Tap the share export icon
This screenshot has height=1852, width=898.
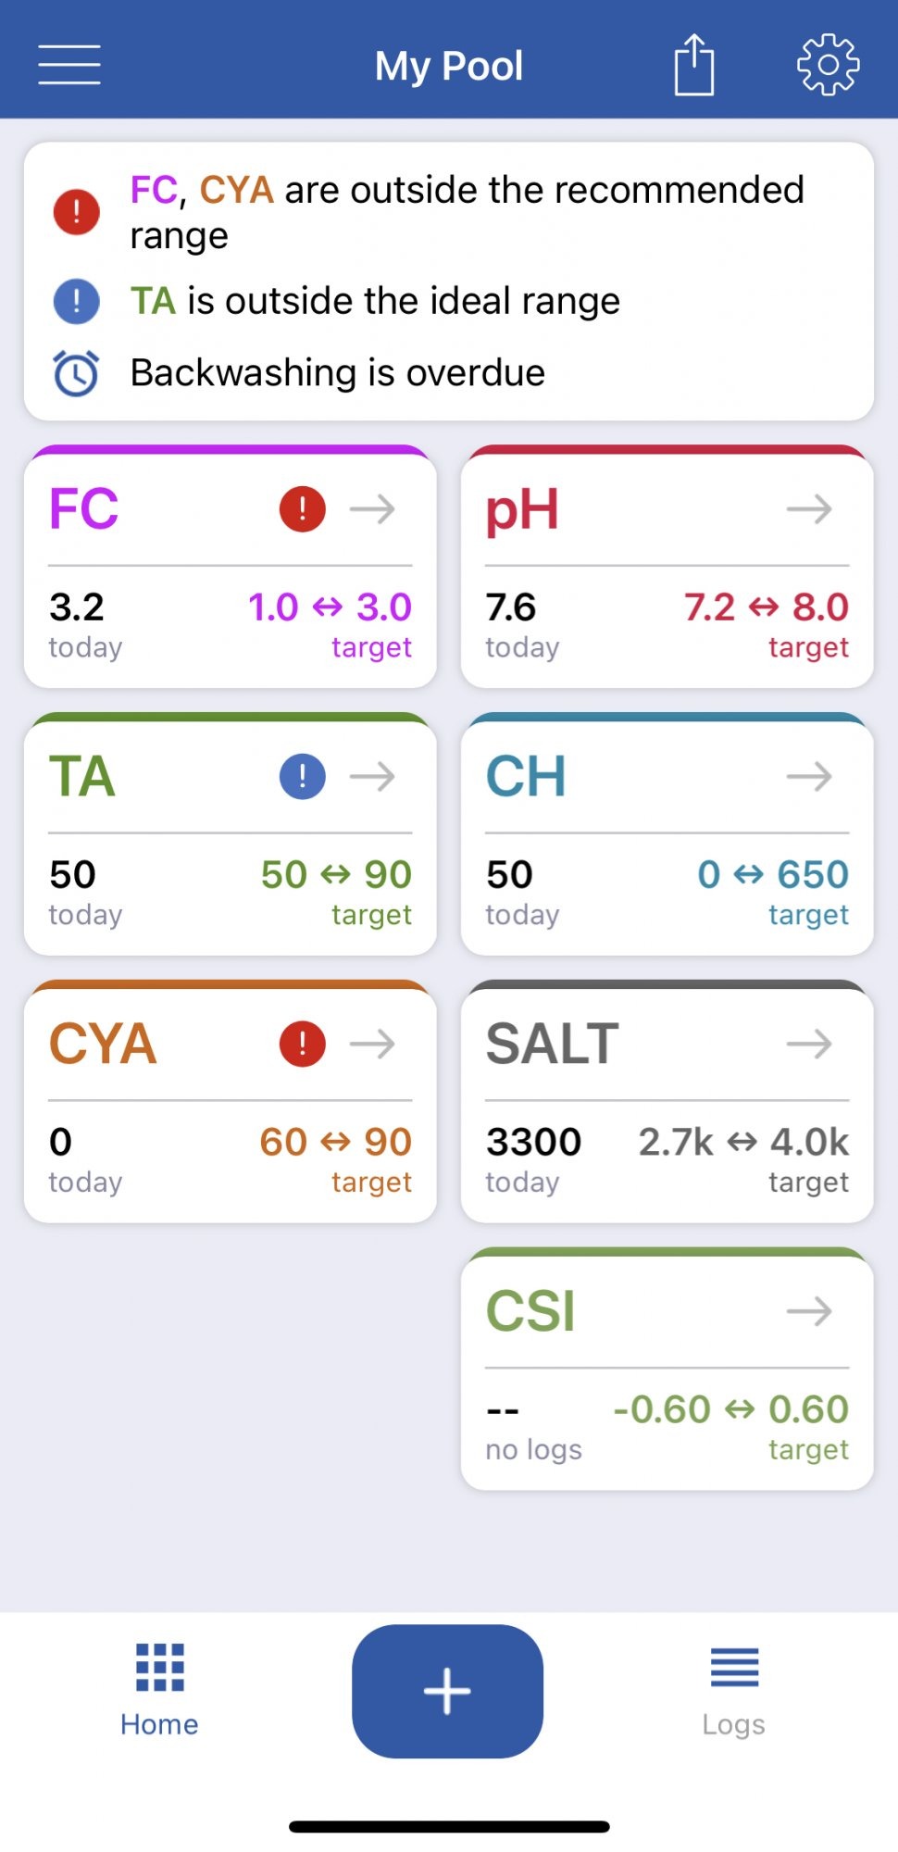coord(694,65)
